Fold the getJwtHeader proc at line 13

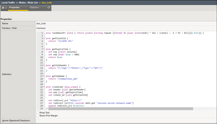point(44,65)
